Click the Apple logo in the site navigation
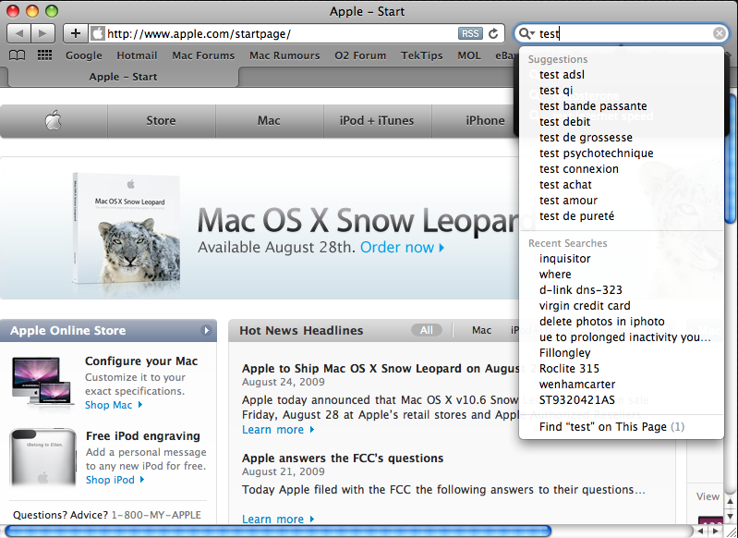Viewport: 738px width, 538px height. [x=54, y=121]
